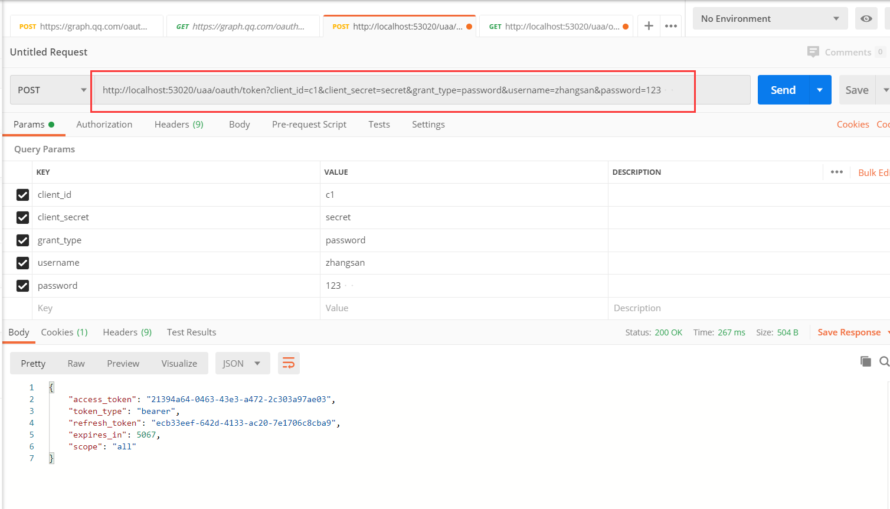Uncheck the password parameter checkbox
The image size is (890, 509).
pos(23,286)
